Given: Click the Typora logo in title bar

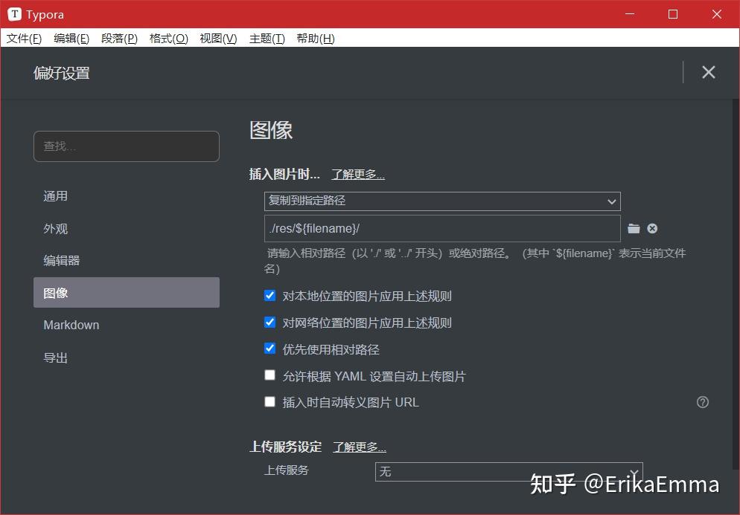Looking at the screenshot, I should (x=15, y=13).
